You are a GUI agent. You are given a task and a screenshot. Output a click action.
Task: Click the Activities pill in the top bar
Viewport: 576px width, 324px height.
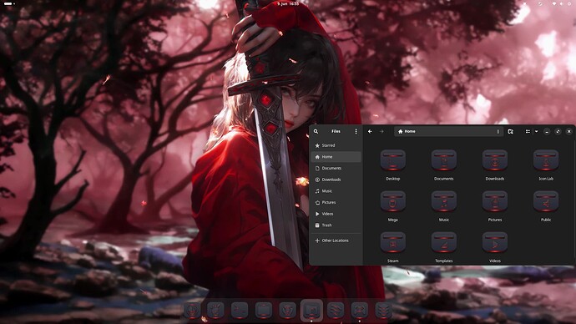tap(8, 3)
